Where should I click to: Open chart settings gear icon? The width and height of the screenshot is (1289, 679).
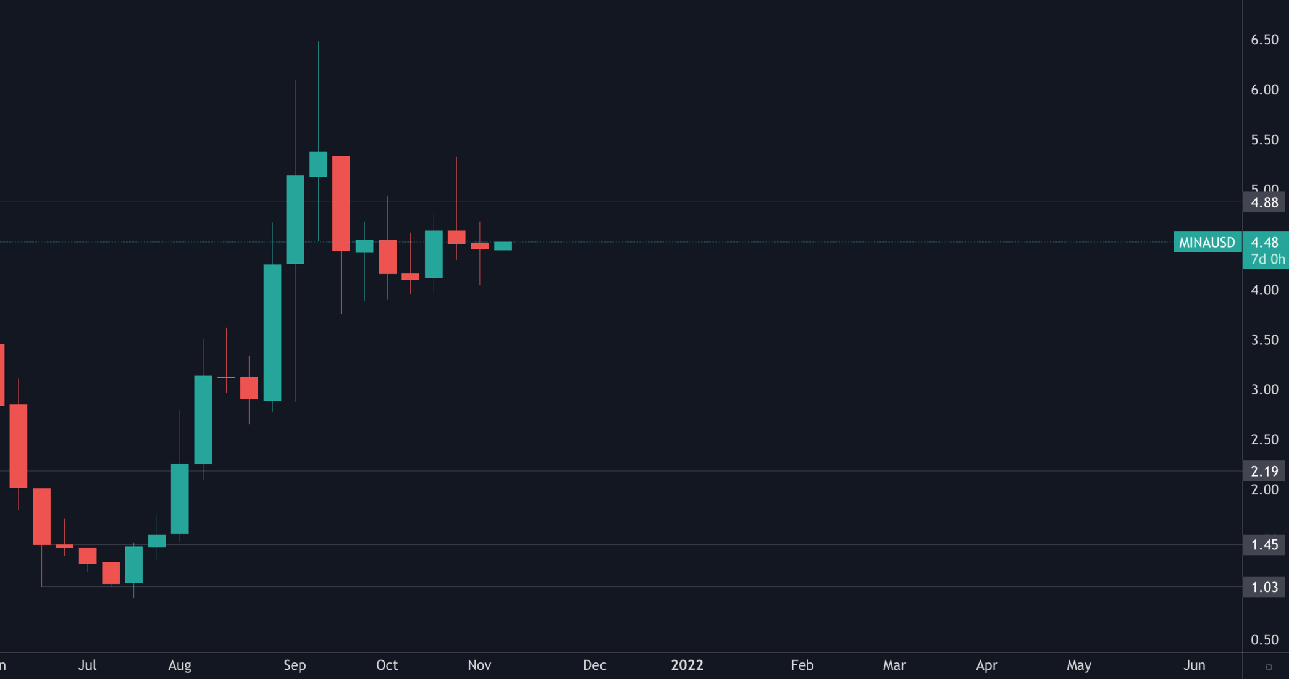coord(1269,667)
